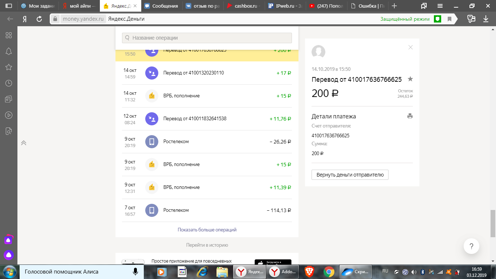Reload the page with the refresh icon
This screenshot has width=496, height=279.
click(x=39, y=19)
